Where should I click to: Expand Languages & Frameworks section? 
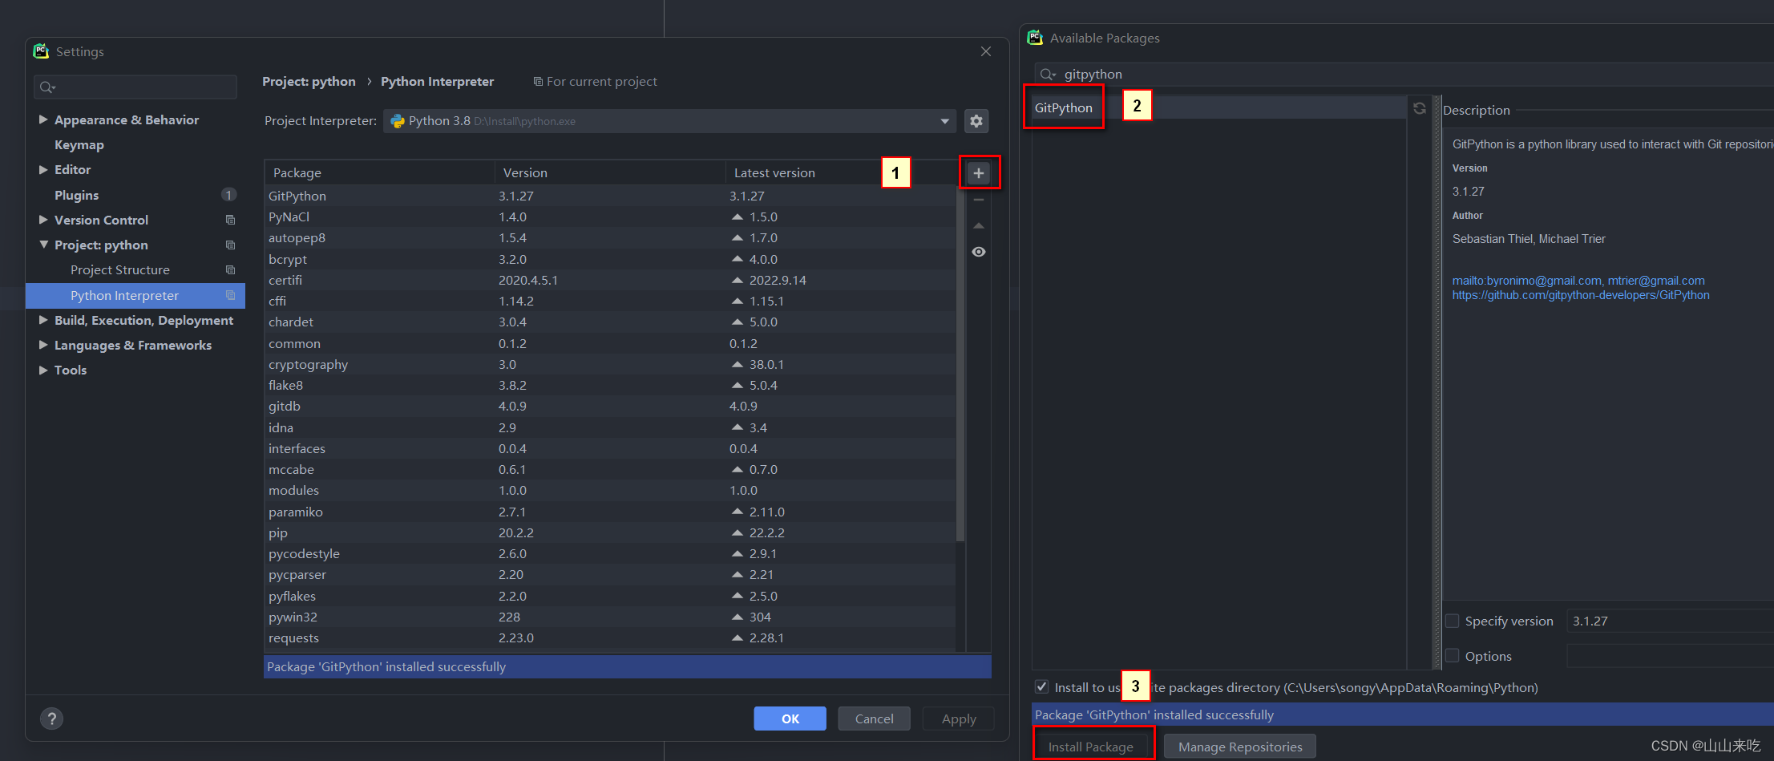[x=43, y=345]
